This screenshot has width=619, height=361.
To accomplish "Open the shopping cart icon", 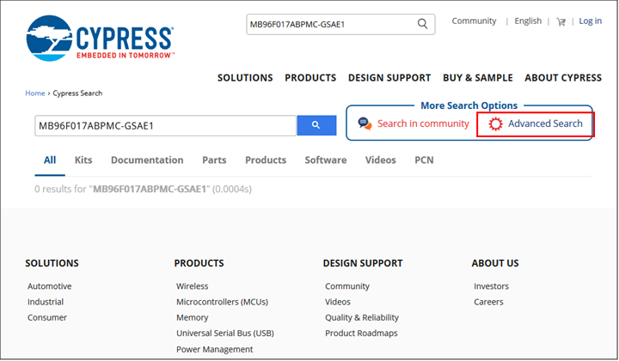I will click(x=561, y=21).
